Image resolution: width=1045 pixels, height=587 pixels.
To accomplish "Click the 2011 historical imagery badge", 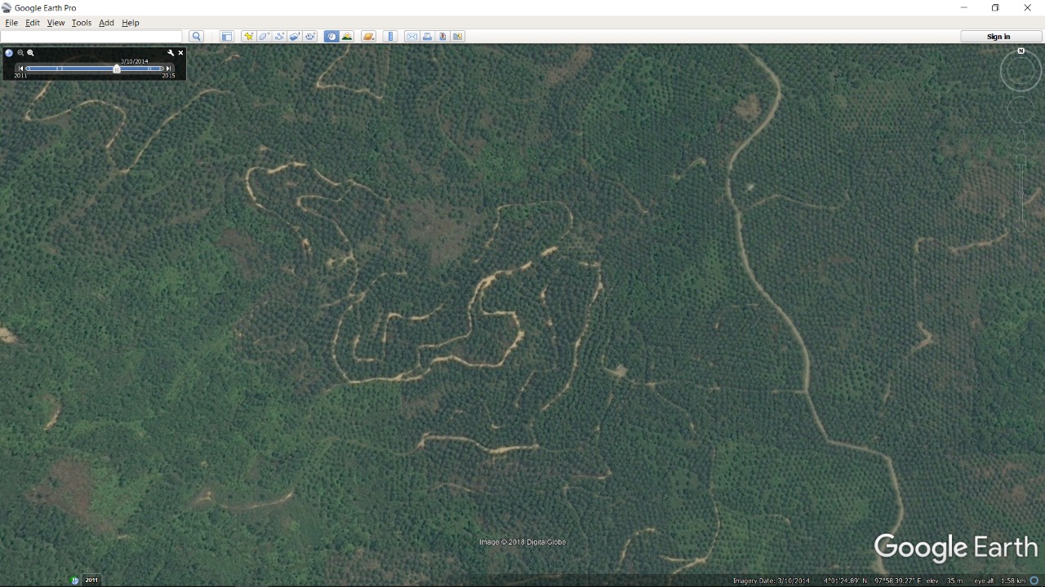I will tap(91, 580).
